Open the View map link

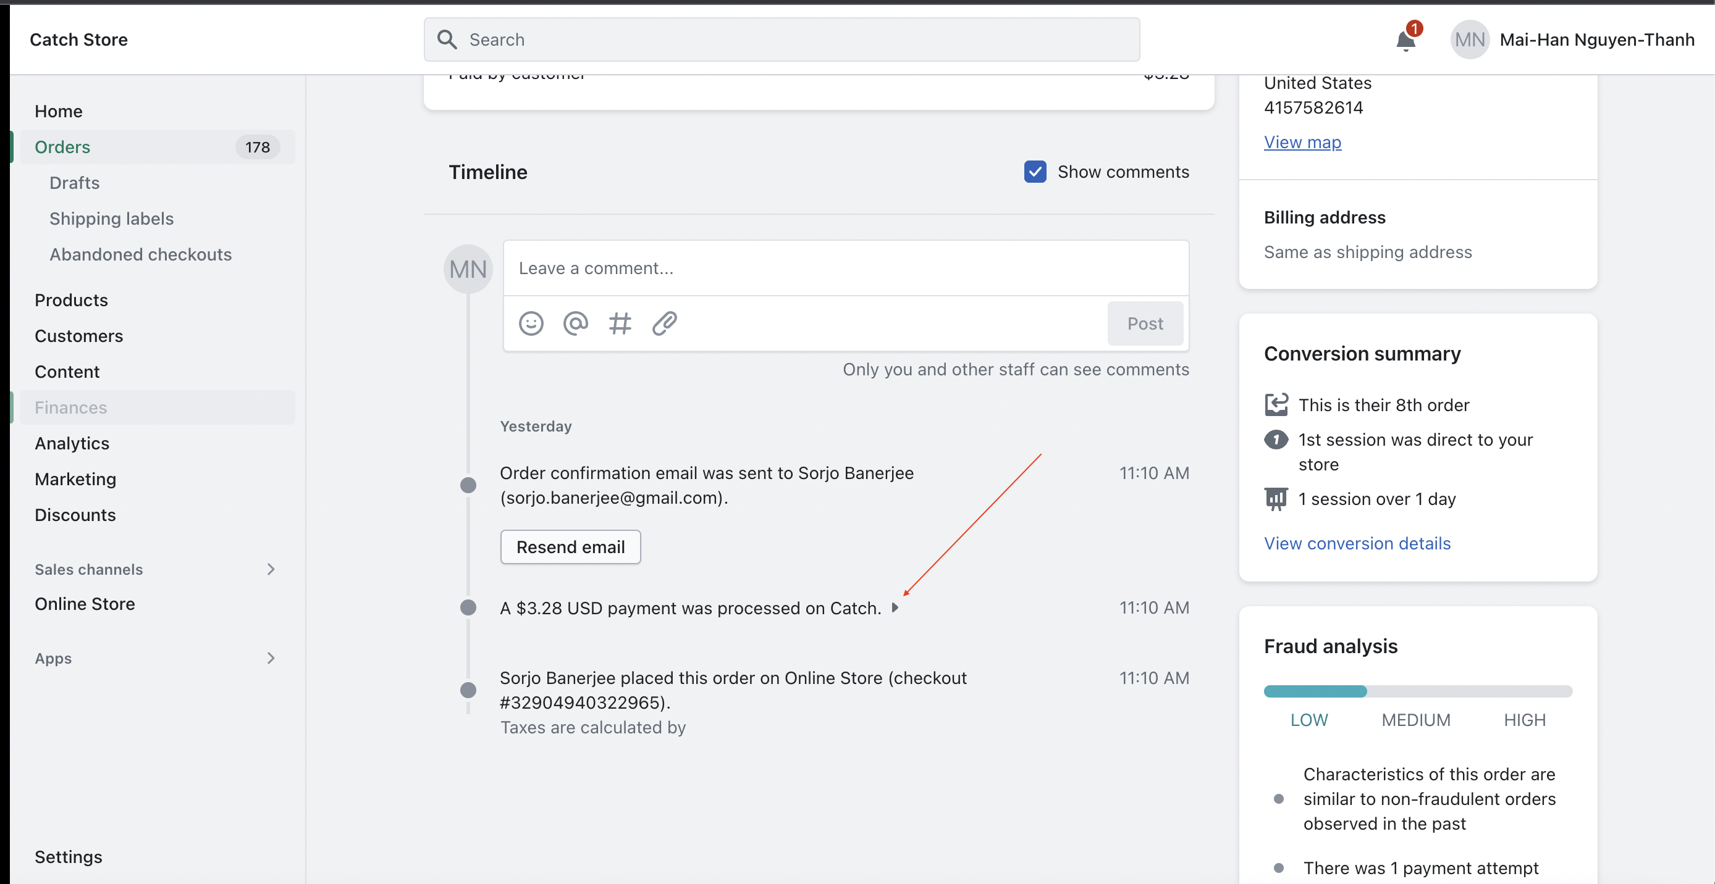[x=1302, y=142]
